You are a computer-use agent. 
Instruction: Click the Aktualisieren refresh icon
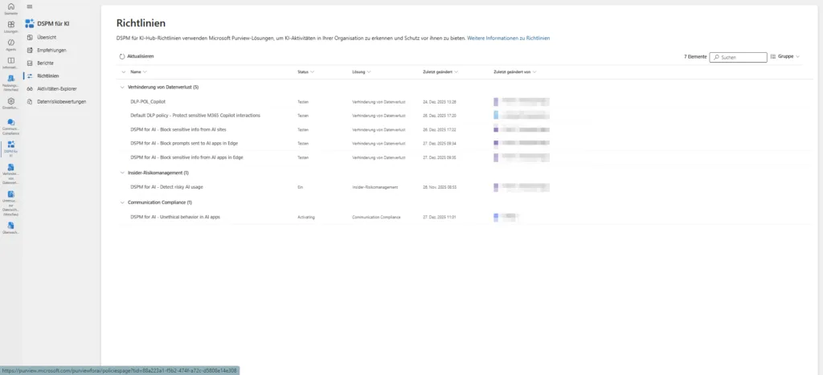pos(122,56)
